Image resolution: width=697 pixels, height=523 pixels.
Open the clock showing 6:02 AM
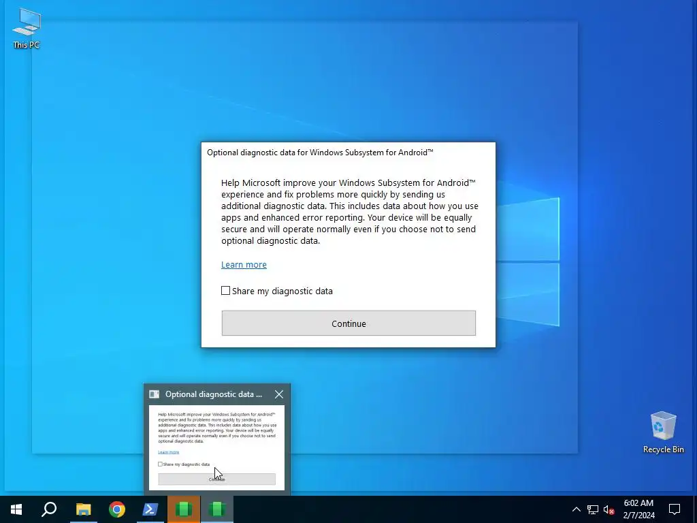638,509
